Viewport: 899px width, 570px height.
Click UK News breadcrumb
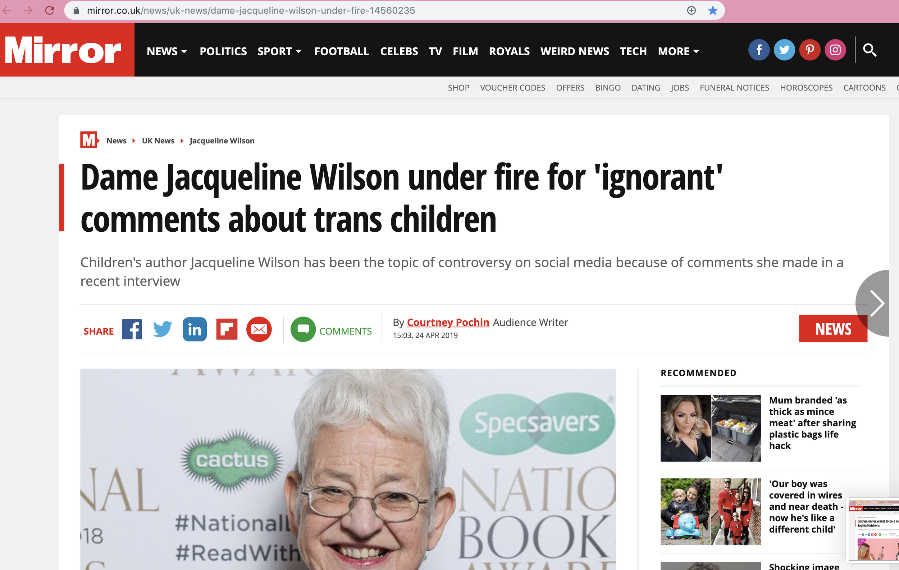(158, 140)
